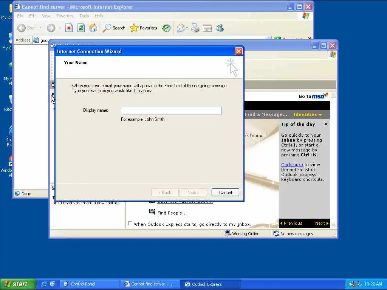Open the Mail icon dropdown arrow
Viewport: 387px width, 290px height.
click(x=187, y=28)
